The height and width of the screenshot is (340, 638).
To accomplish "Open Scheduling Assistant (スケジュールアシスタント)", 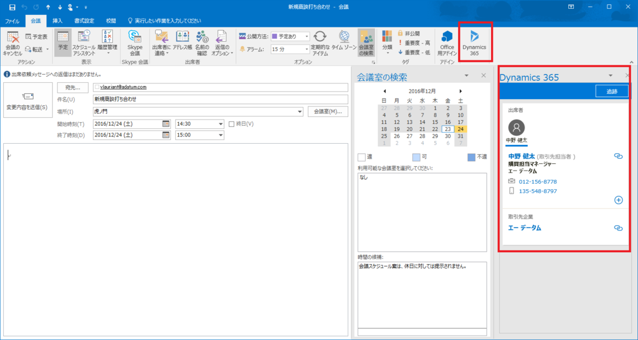I will point(84,43).
